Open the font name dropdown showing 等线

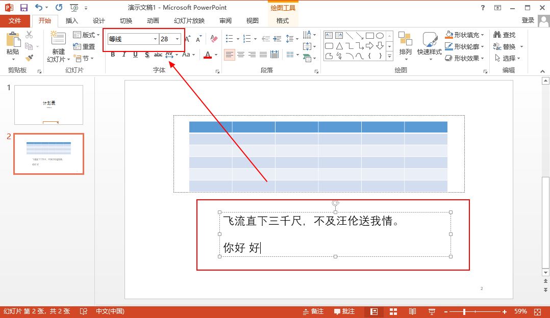[155, 39]
